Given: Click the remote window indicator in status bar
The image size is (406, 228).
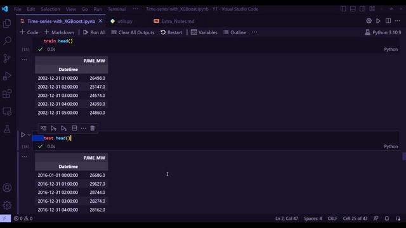Looking at the screenshot, I should 5,218.
